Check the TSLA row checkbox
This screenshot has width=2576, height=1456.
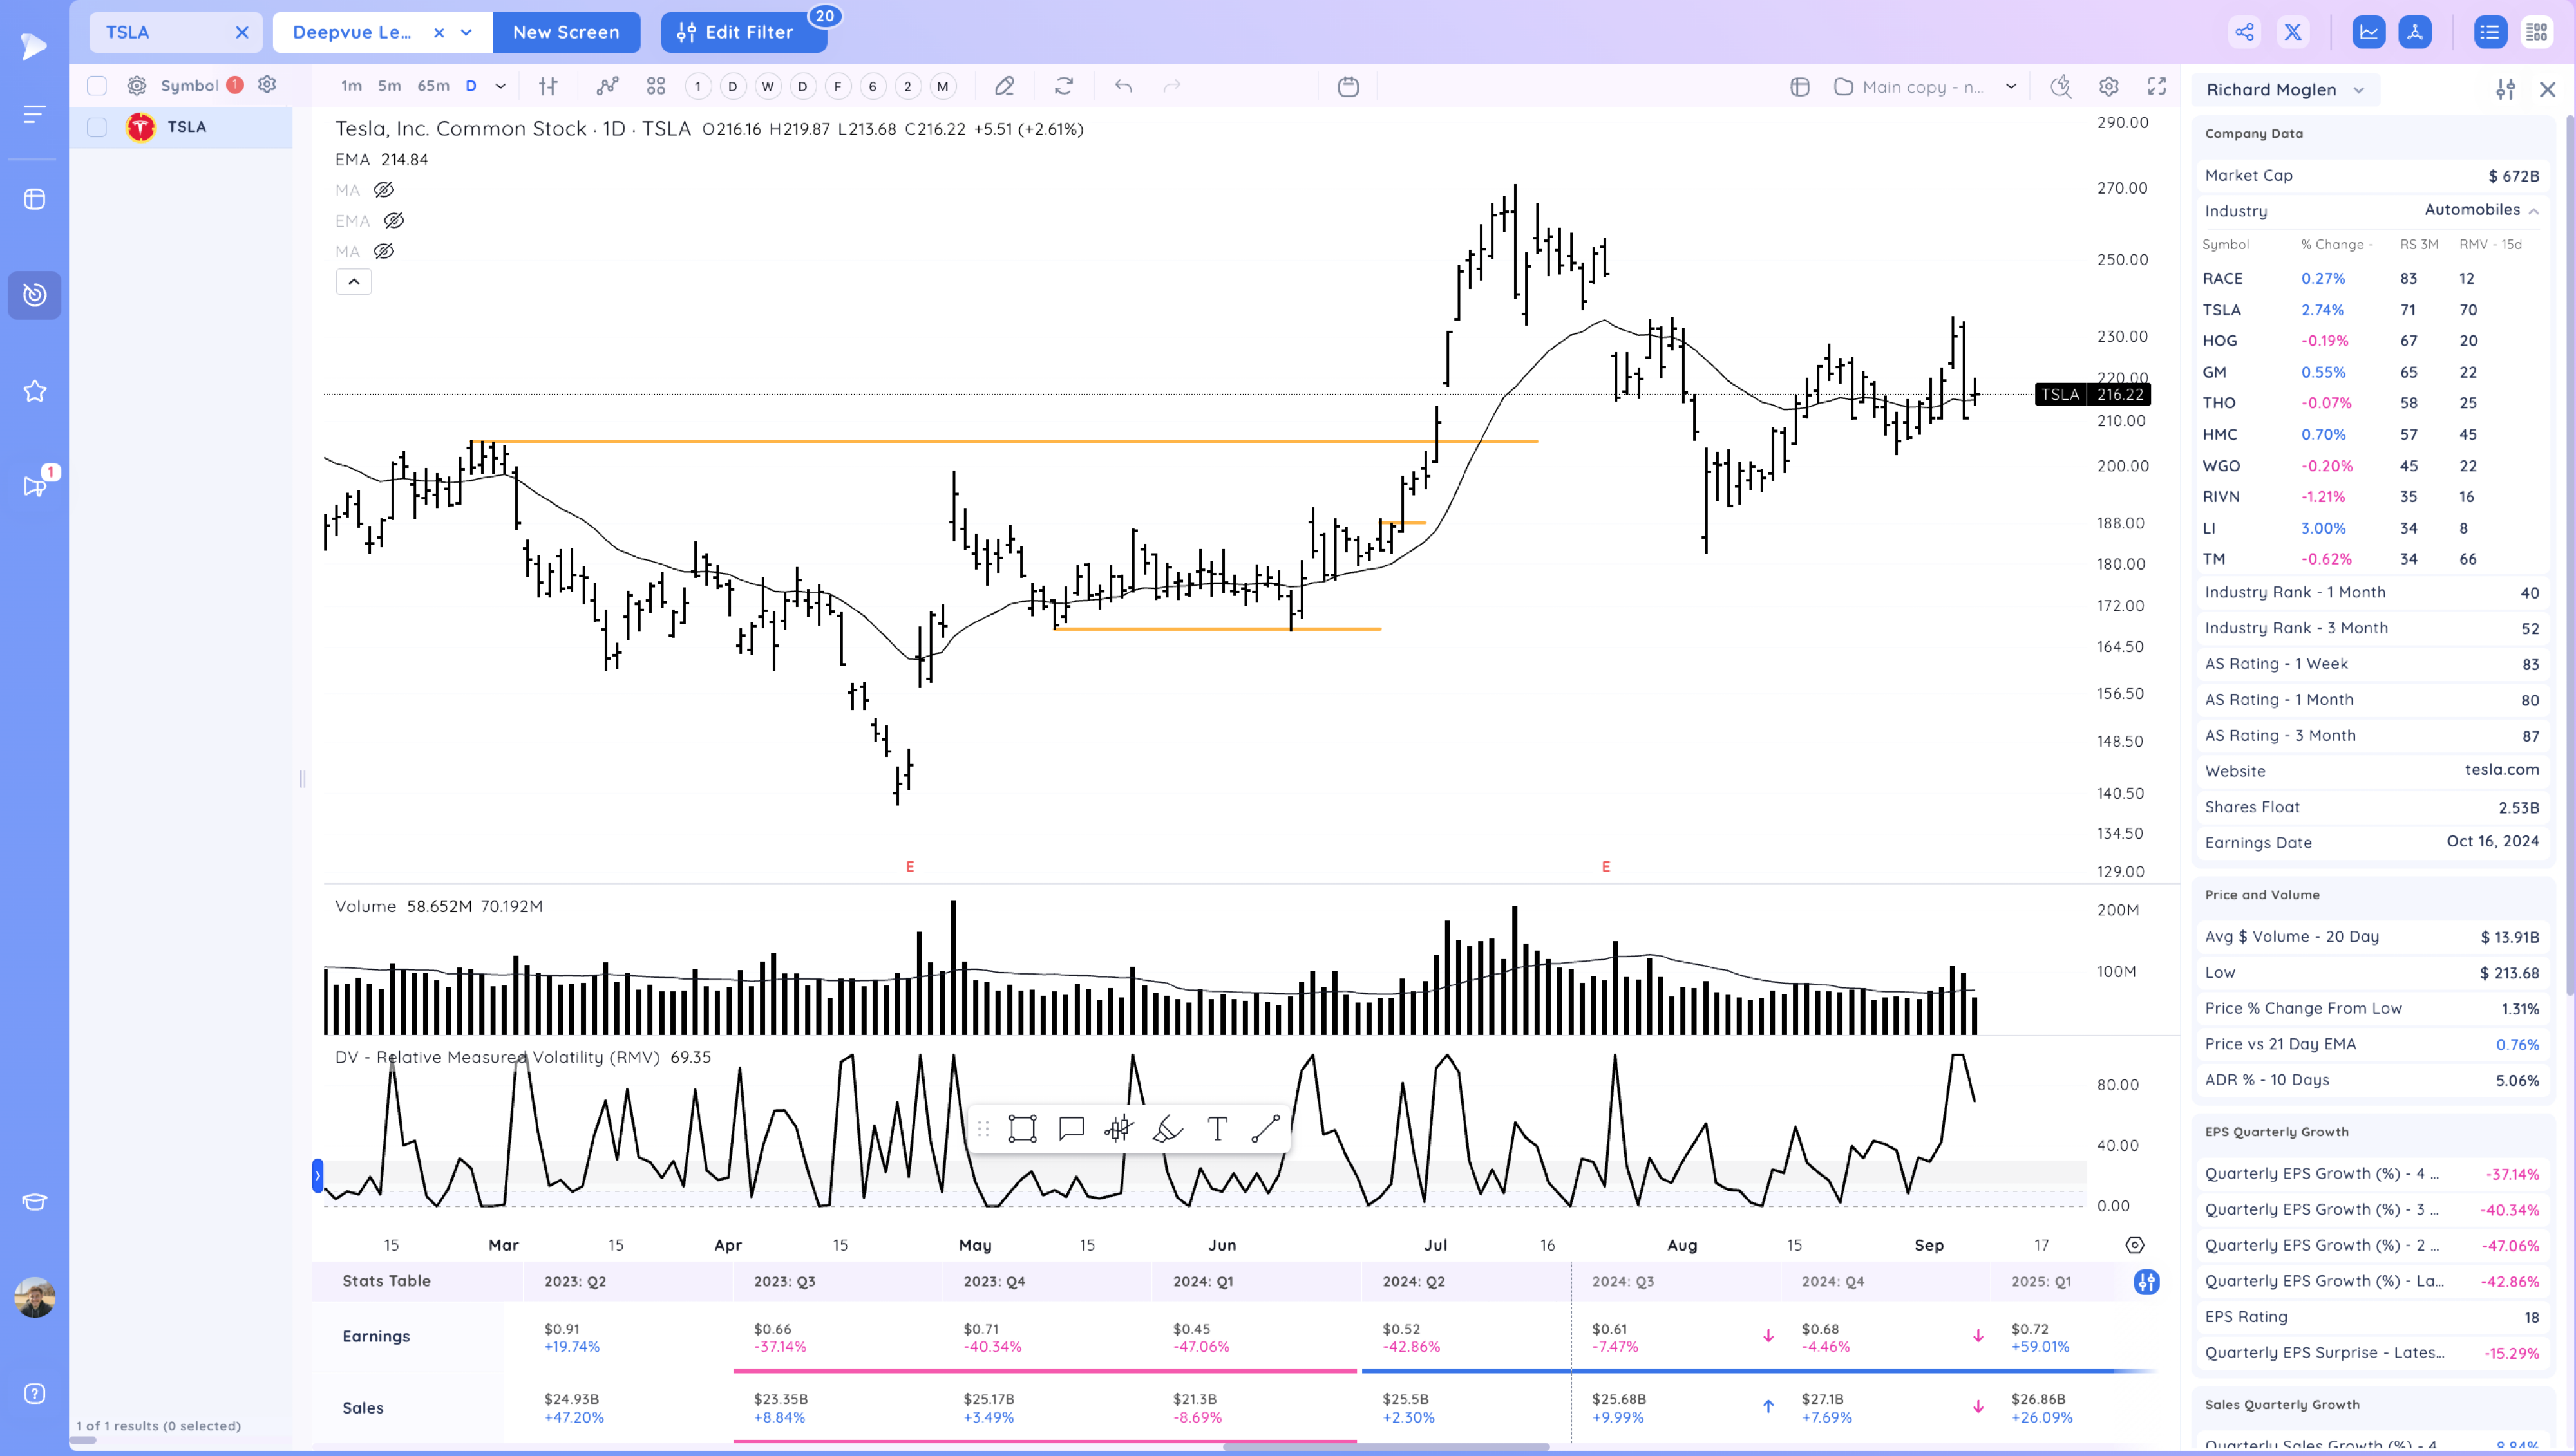tap(97, 127)
